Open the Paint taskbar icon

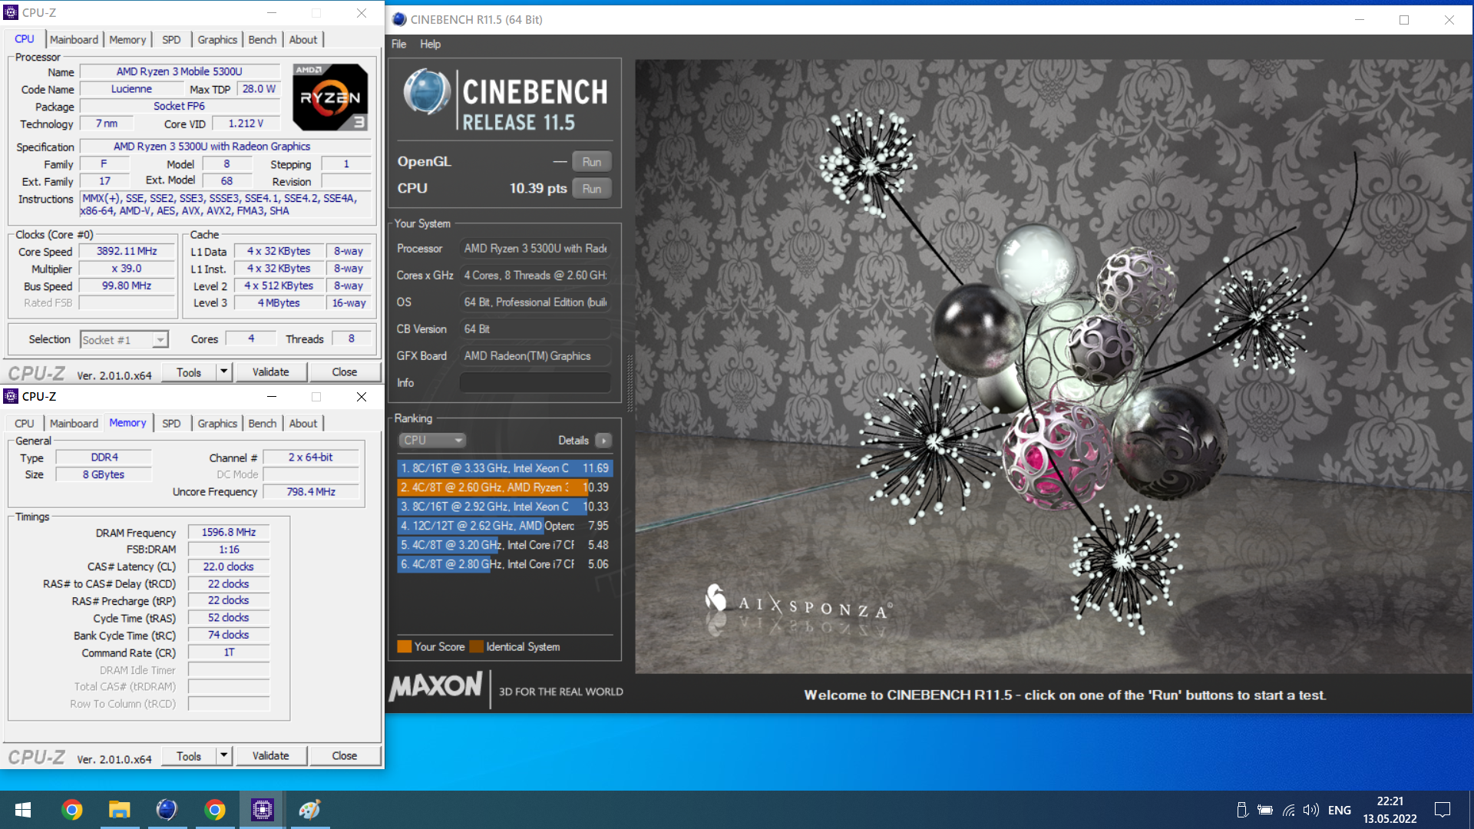[310, 810]
